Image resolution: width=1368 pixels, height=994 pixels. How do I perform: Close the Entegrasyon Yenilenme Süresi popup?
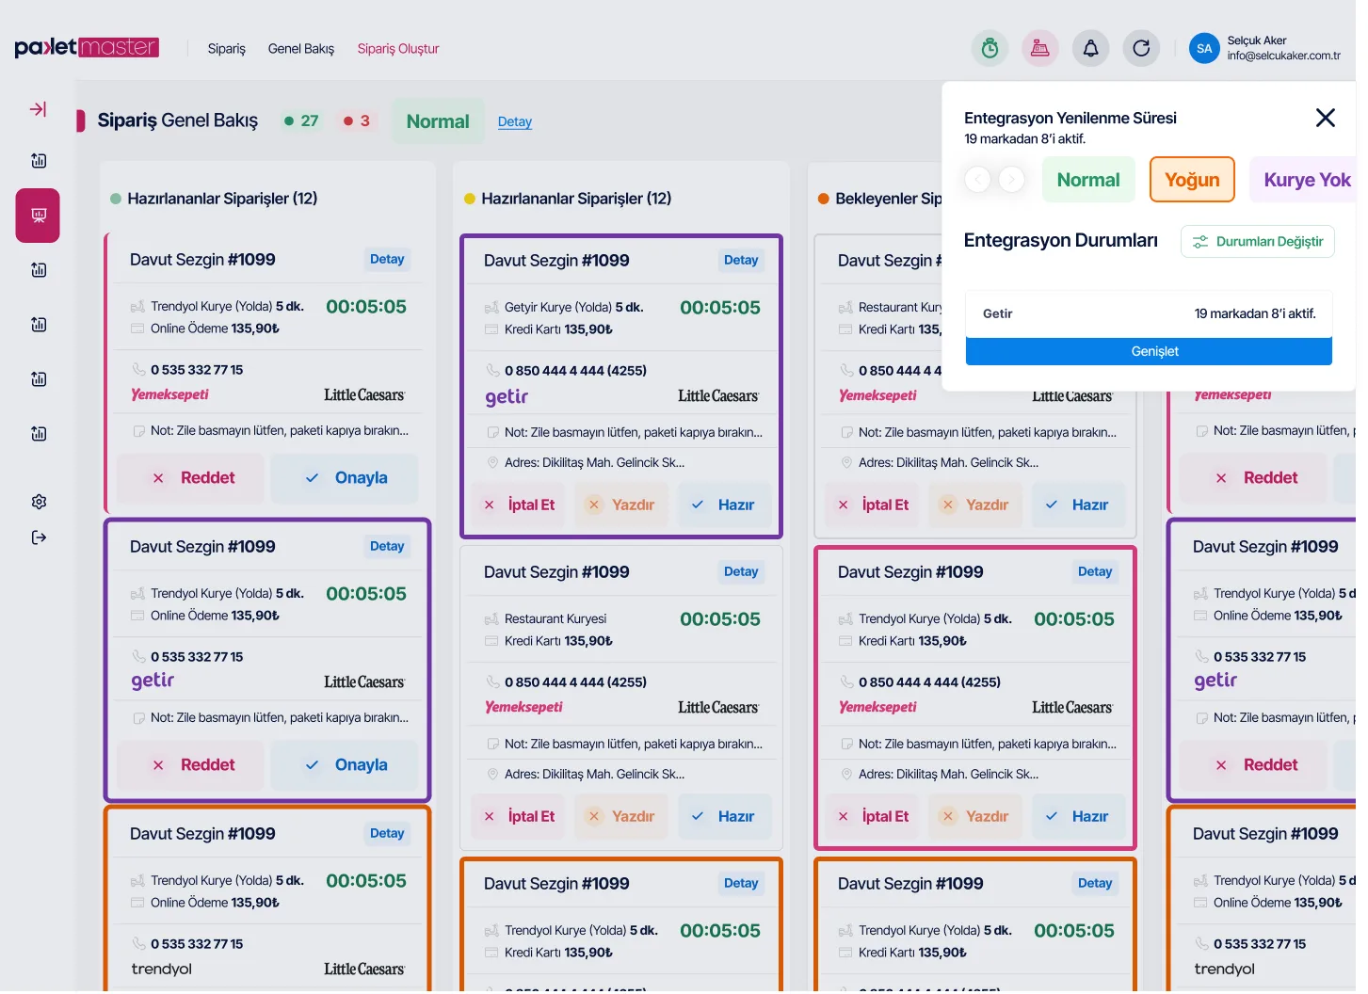[1326, 118]
